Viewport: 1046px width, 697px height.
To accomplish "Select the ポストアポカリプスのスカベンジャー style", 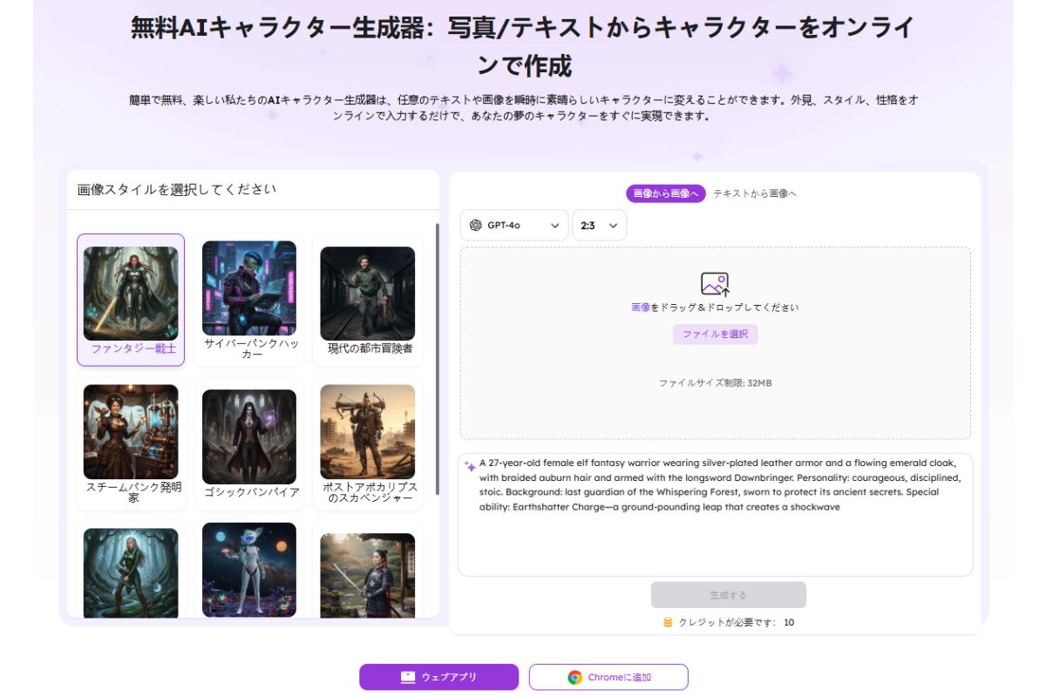I will [367, 432].
